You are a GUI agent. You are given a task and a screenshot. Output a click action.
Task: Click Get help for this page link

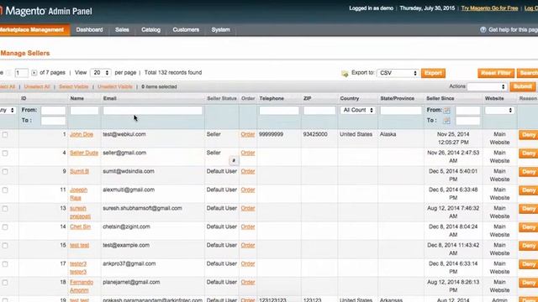pyautogui.click(x=513, y=30)
